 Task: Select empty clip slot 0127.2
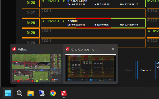pyautogui.click(x=153, y=13)
